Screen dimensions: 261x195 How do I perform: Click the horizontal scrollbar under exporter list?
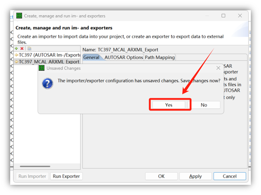[35, 166]
